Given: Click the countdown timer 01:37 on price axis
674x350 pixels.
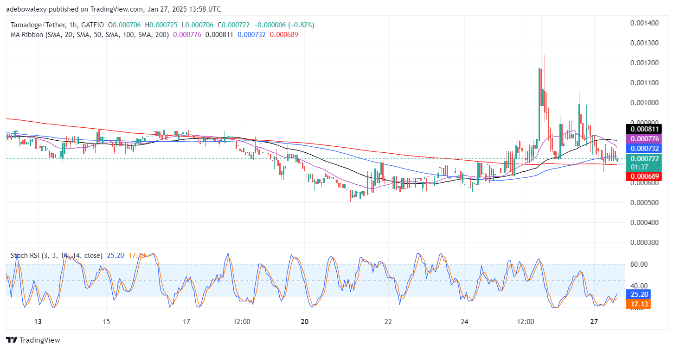Looking at the screenshot, I should point(638,167).
